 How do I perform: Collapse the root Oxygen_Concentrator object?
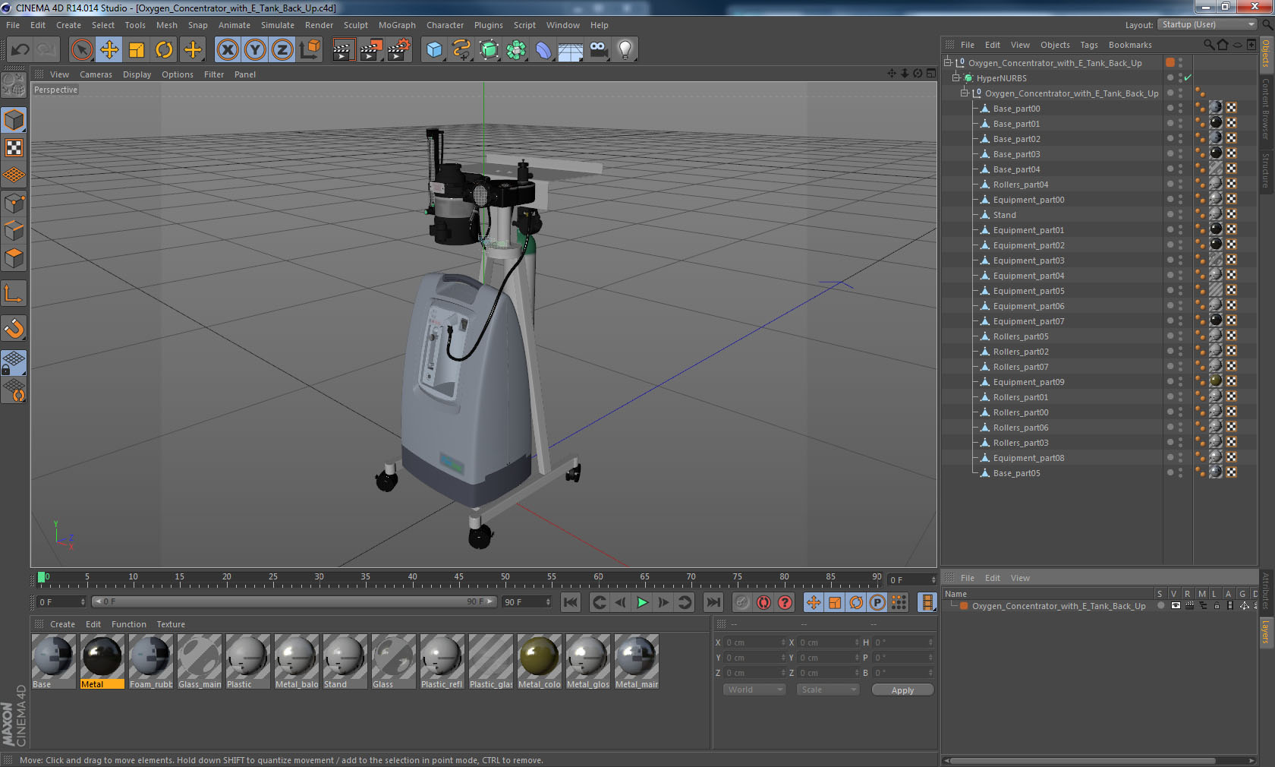[947, 62]
